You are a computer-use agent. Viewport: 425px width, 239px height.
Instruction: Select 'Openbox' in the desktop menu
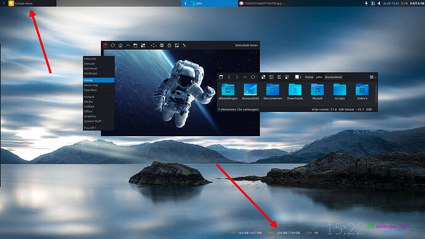(99, 90)
